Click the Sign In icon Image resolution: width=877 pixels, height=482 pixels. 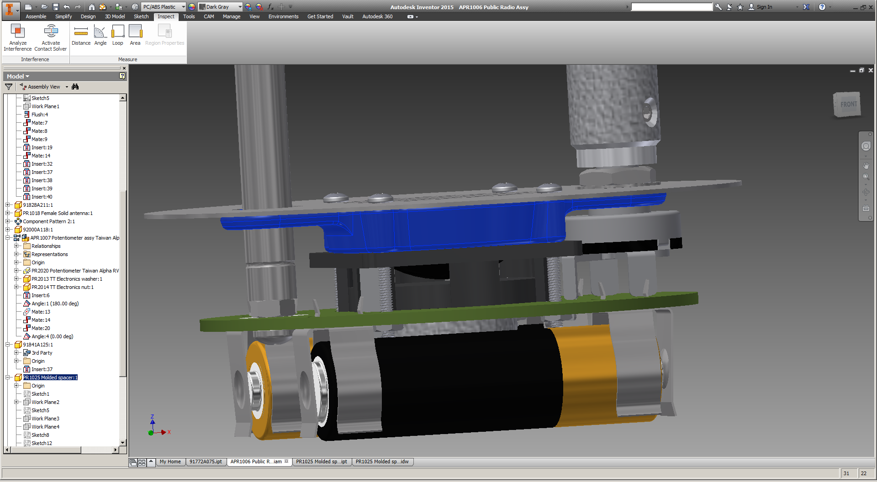coord(751,7)
